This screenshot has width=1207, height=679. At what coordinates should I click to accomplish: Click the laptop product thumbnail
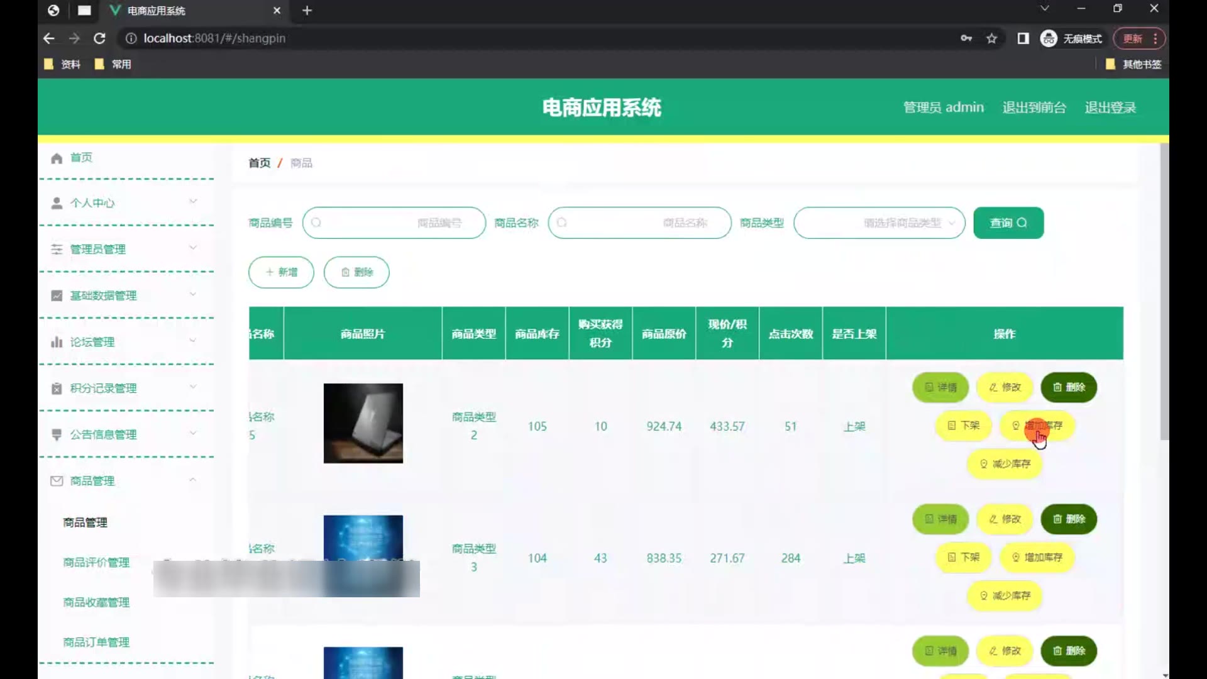pos(363,423)
